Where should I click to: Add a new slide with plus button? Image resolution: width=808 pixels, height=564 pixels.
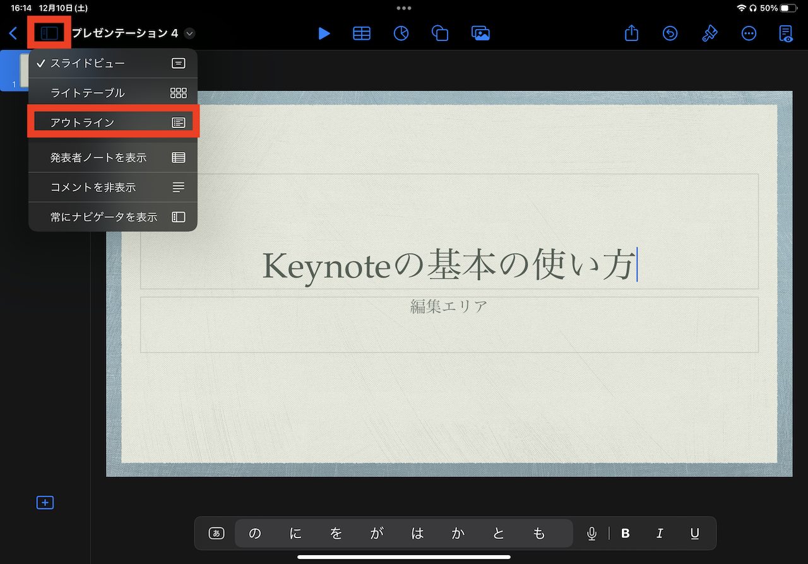pyautogui.click(x=45, y=503)
